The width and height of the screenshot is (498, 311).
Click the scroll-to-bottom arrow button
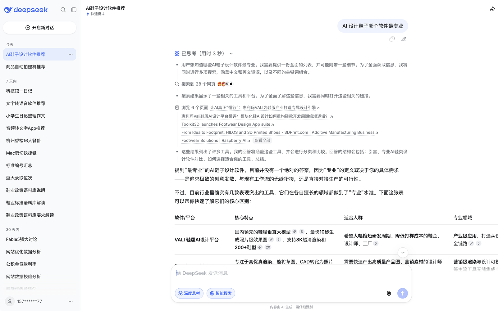[403, 253]
